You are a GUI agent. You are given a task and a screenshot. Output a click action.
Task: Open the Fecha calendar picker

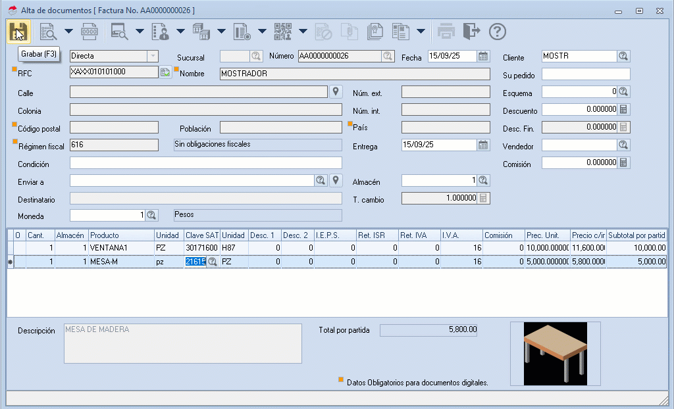click(x=484, y=57)
